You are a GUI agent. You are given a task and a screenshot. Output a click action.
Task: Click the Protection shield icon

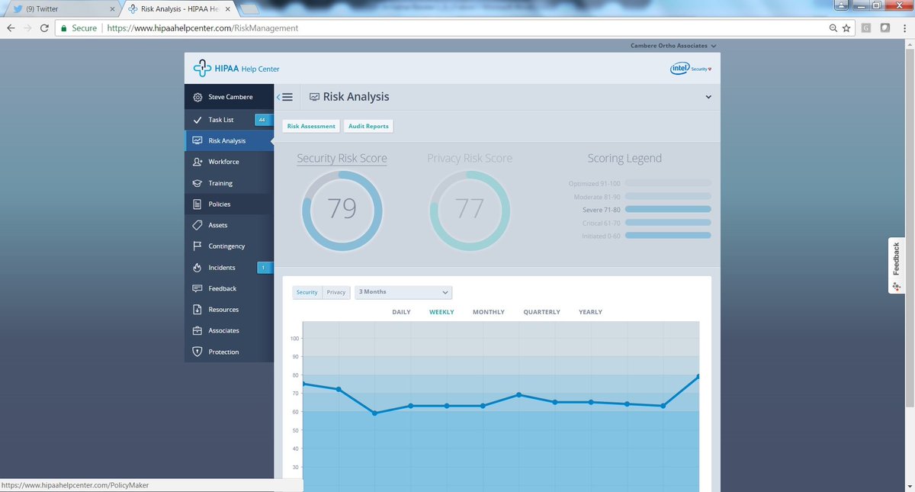click(197, 352)
